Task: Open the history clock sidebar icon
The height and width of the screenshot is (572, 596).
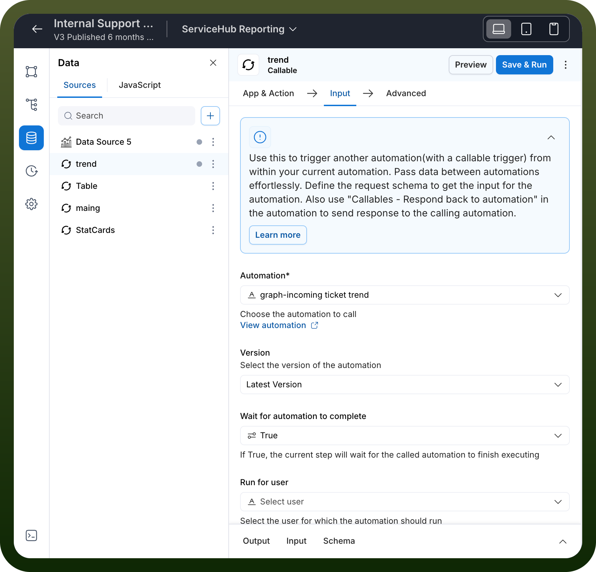Action: (31, 171)
